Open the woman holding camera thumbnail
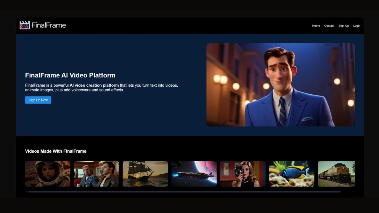 pos(243,174)
